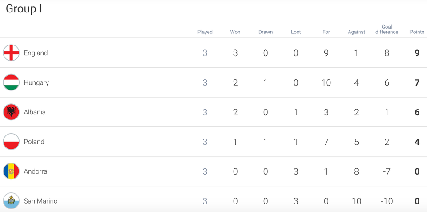Image resolution: width=427 pixels, height=212 pixels.
Task: Open the San Marino team page
Action: [40, 201]
